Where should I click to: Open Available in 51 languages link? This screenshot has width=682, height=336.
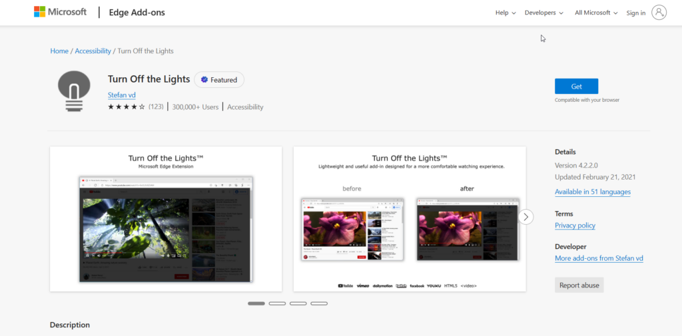coord(593,192)
